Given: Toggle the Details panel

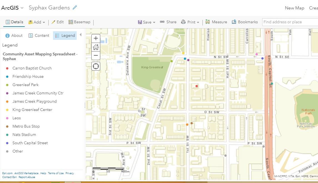Looking at the screenshot, I should [14, 22].
